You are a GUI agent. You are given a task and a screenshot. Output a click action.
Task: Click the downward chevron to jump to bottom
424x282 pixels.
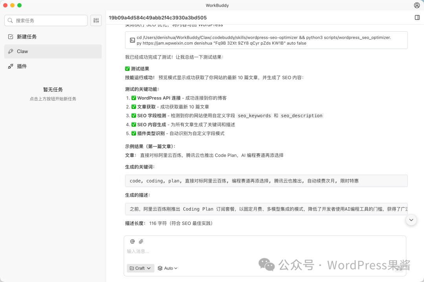click(x=411, y=220)
